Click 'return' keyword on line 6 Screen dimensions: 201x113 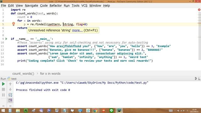[22, 28]
